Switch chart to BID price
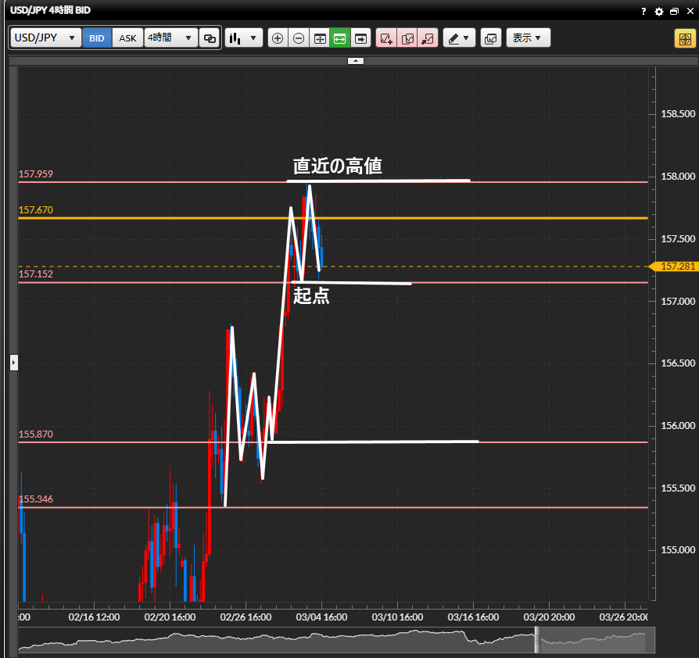This screenshot has height=658, width=699. (97, 38)
